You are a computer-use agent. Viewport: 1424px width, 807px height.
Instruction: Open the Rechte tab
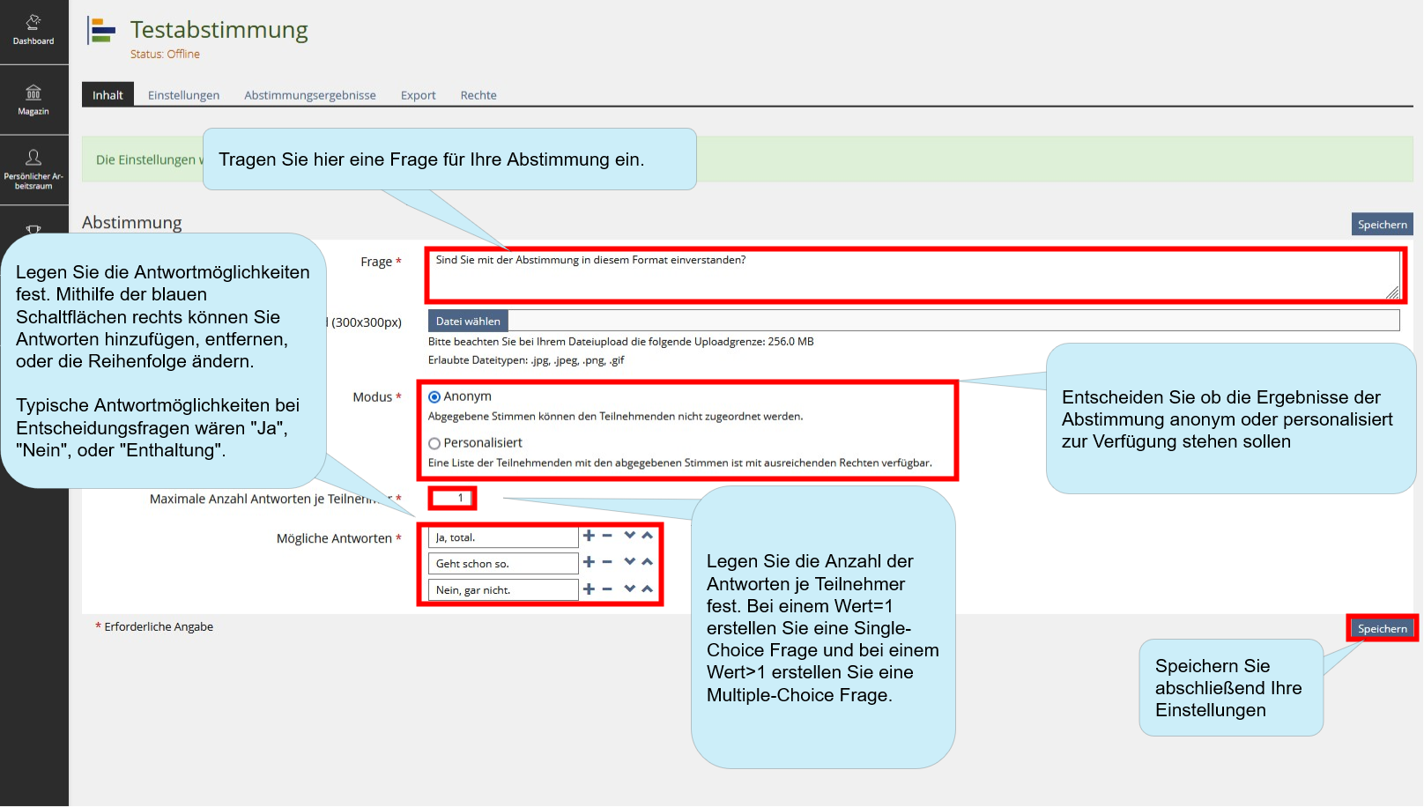click(478, 95)
